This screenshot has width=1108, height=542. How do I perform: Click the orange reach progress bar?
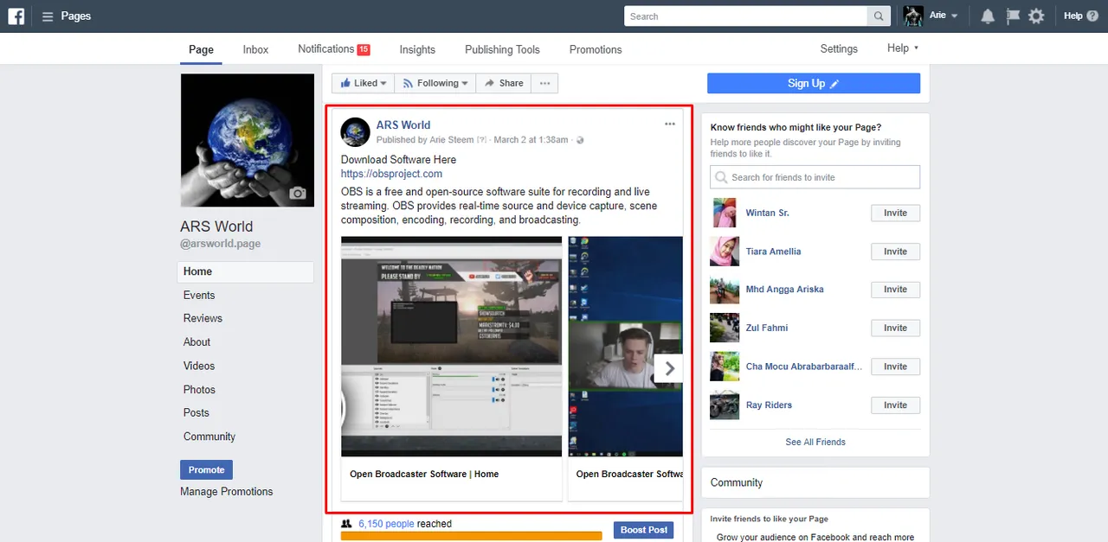pyautogui.click(x=472, y=536)
